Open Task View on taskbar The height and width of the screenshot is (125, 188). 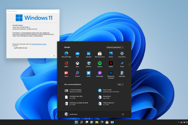pyautogui.click(x=87, y=122)
